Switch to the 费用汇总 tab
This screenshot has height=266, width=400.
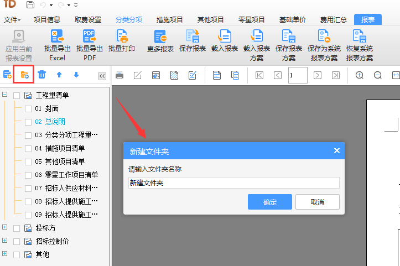(x=334, y=20)
